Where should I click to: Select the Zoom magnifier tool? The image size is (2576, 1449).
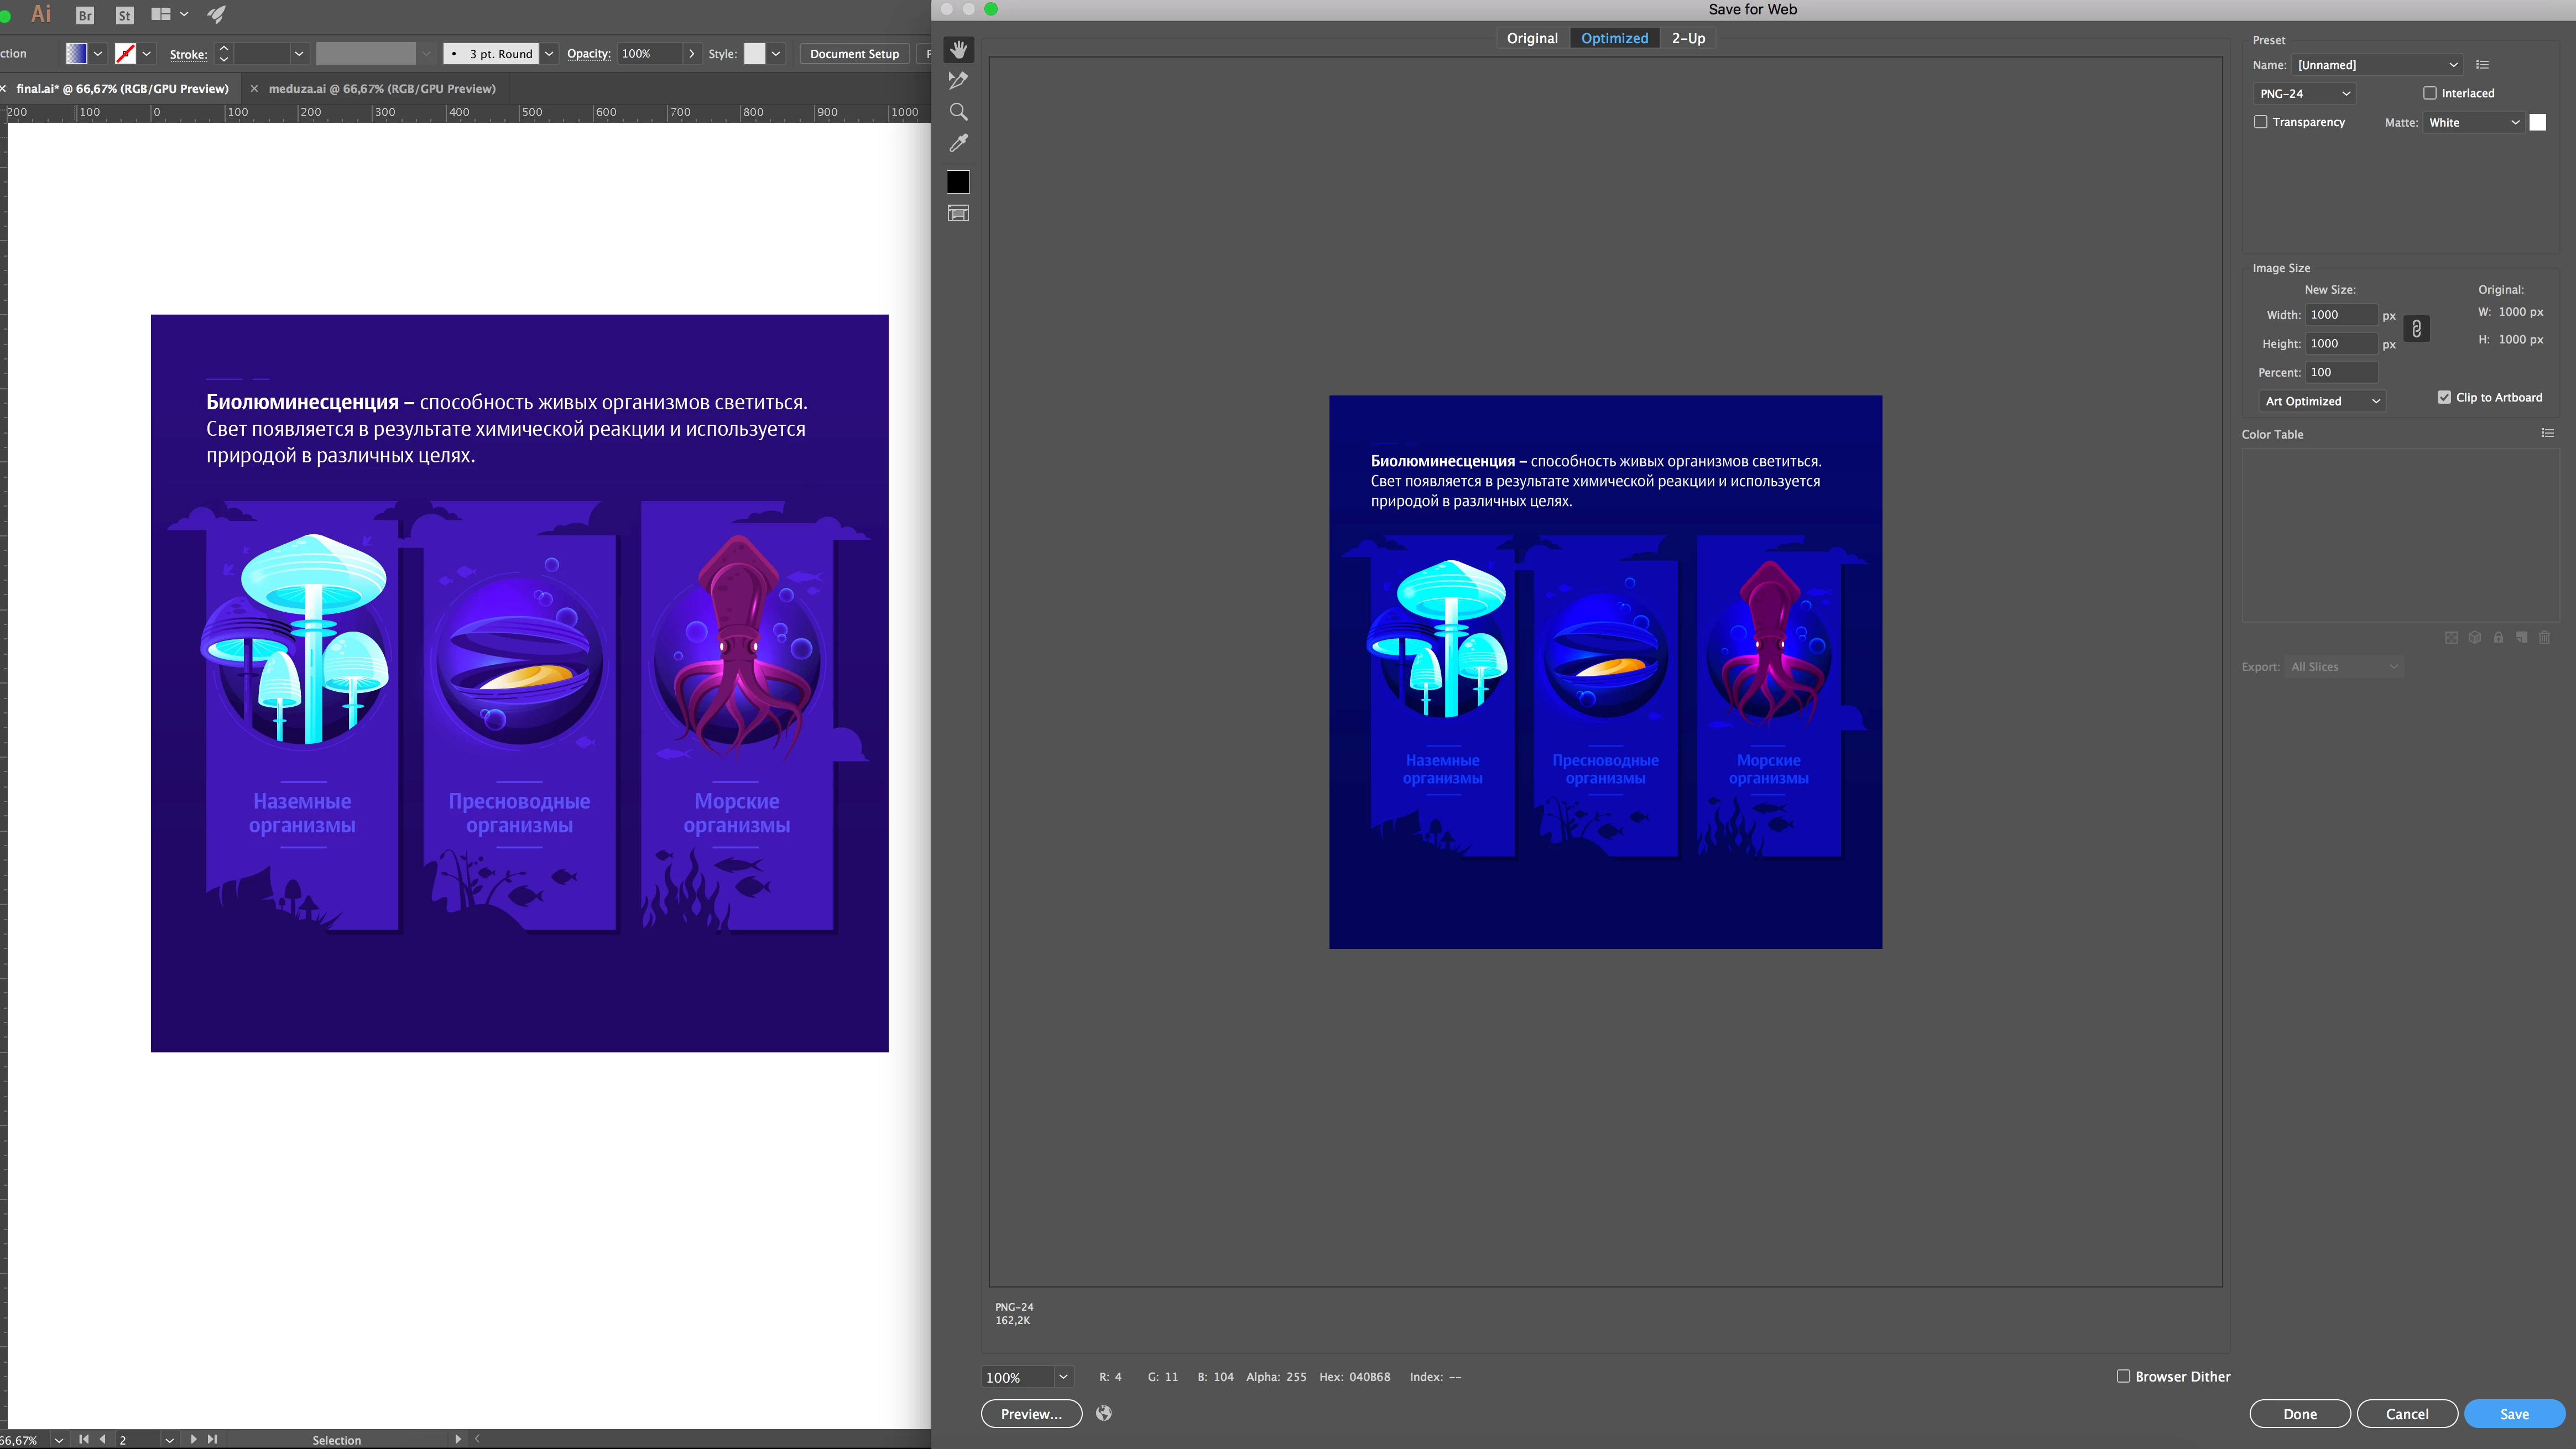click(958, 111)
